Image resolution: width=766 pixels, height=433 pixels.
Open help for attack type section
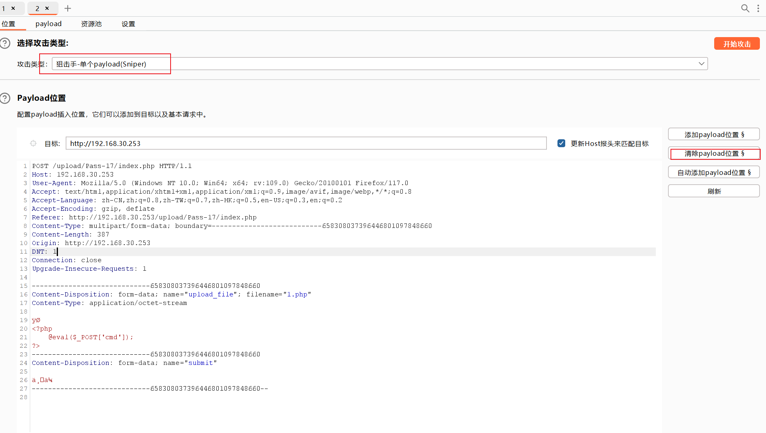tap(5, 43)
